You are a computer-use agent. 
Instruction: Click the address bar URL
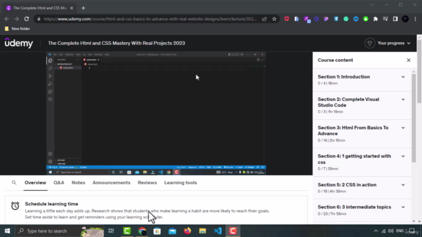pos(150,19)
